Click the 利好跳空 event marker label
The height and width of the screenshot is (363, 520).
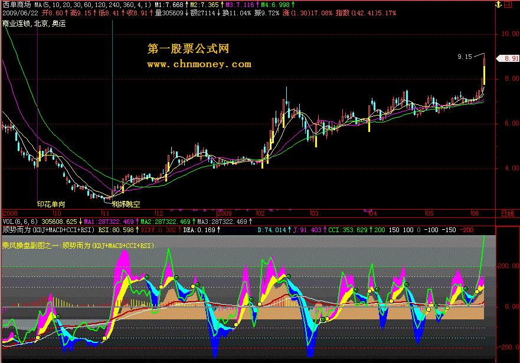tap(126, 204)
